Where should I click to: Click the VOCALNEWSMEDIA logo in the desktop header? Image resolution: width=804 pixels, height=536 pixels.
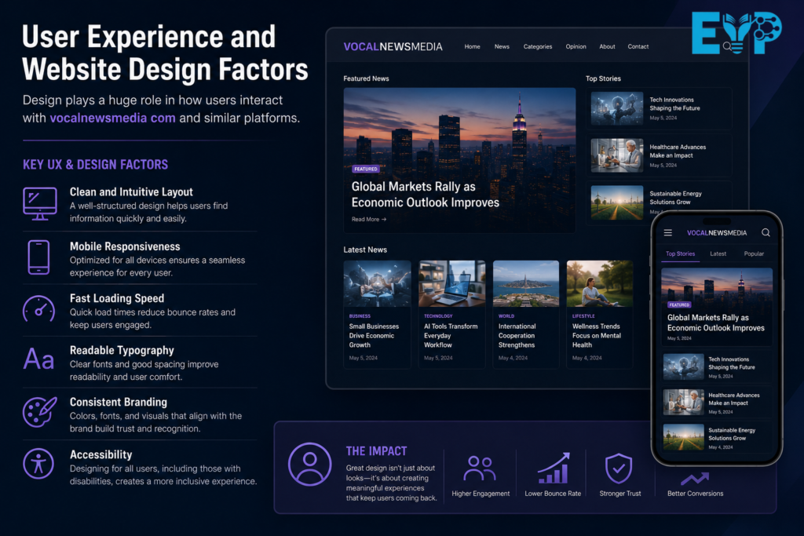pos(393,46)
